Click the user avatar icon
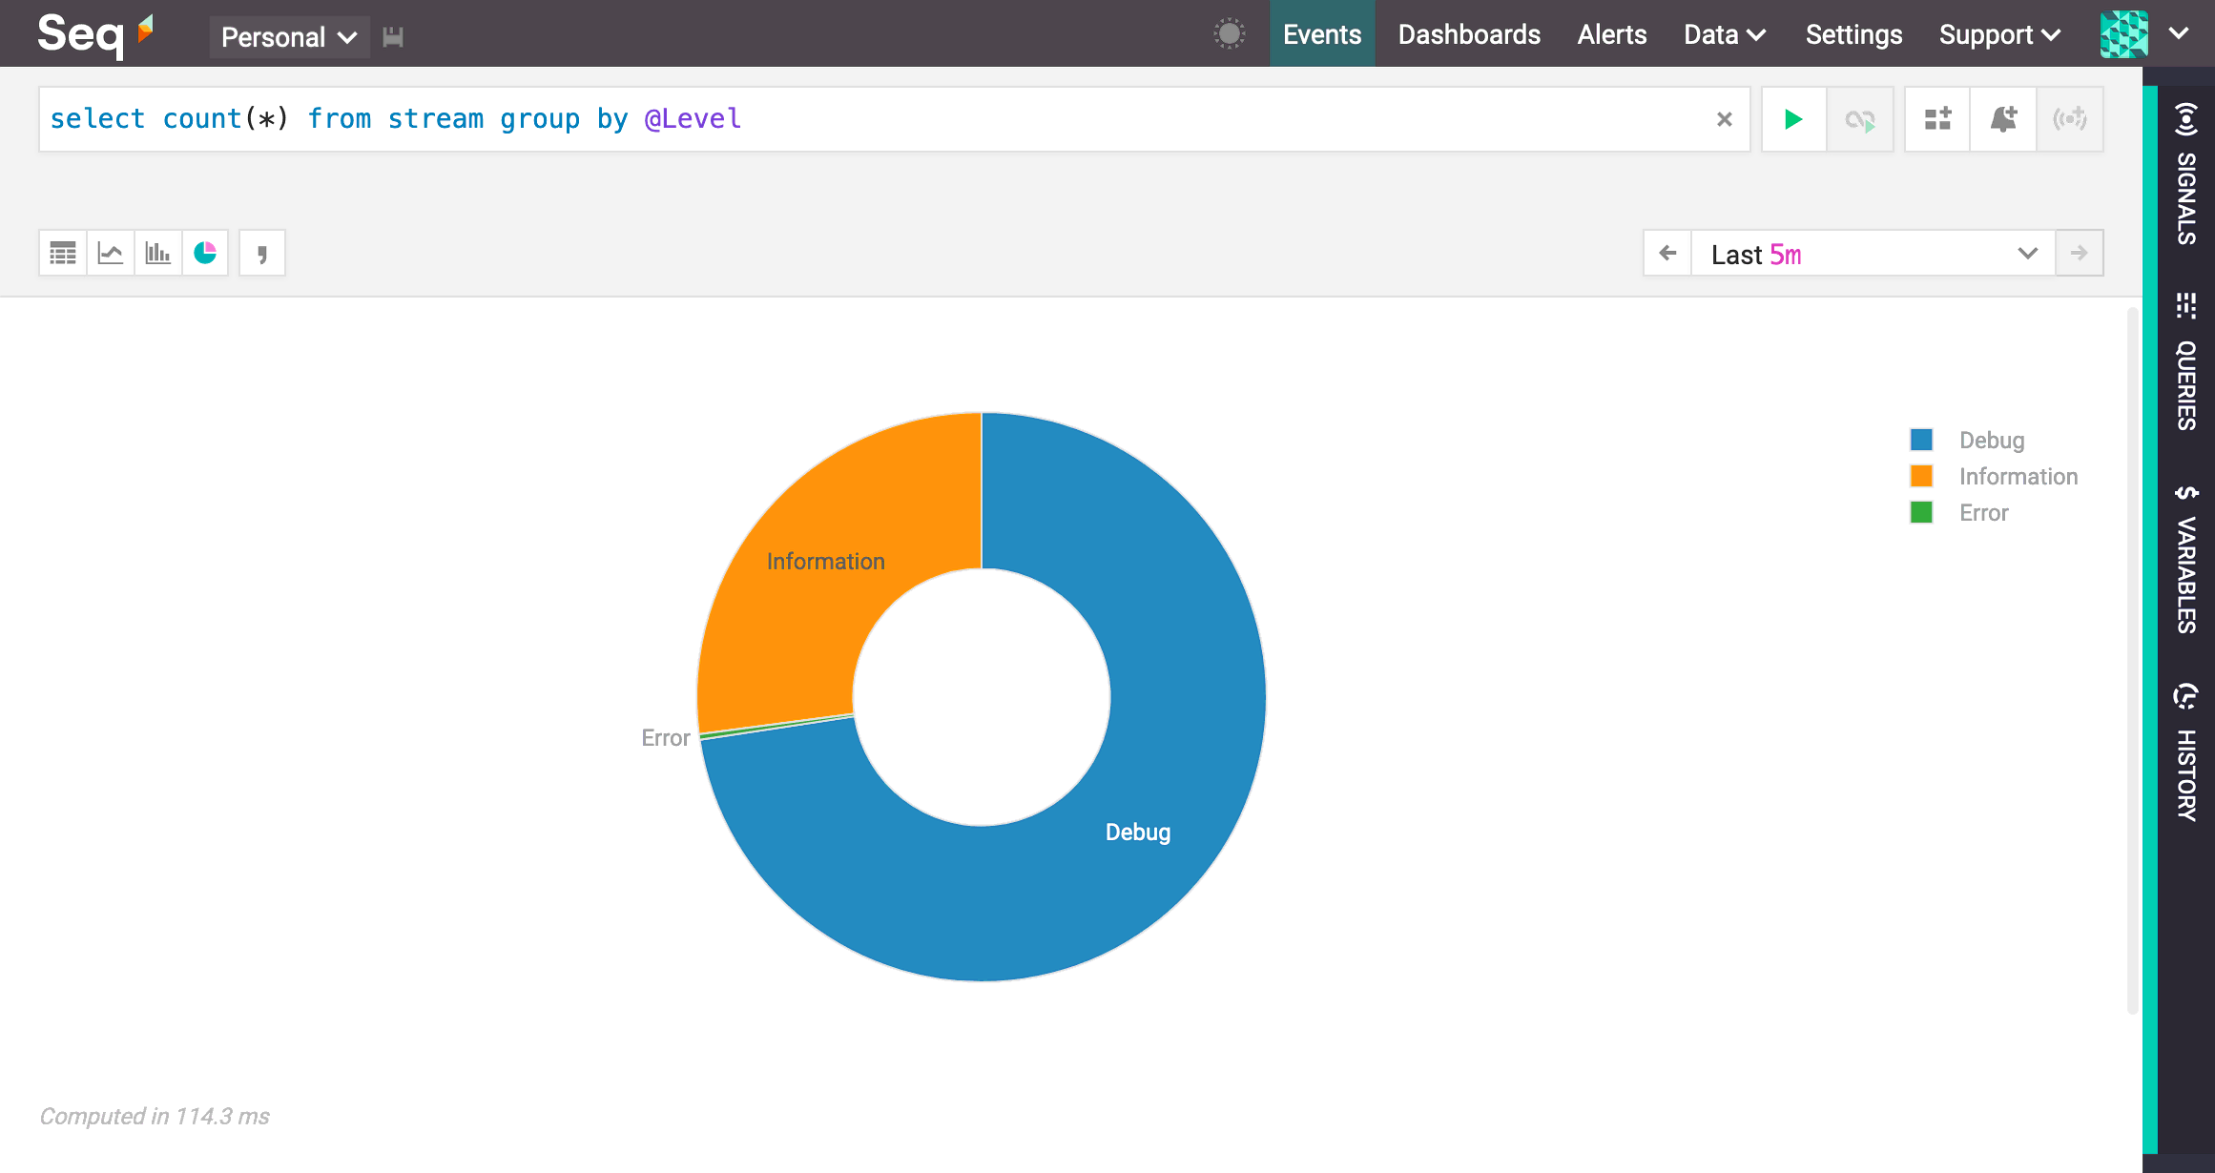Screen dimensions: 2215x1173 (2123, 34)
